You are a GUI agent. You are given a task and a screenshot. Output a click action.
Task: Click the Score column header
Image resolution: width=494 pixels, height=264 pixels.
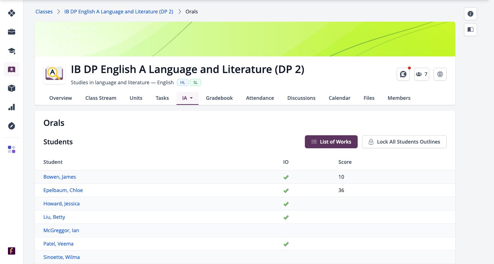coord(345,162)
